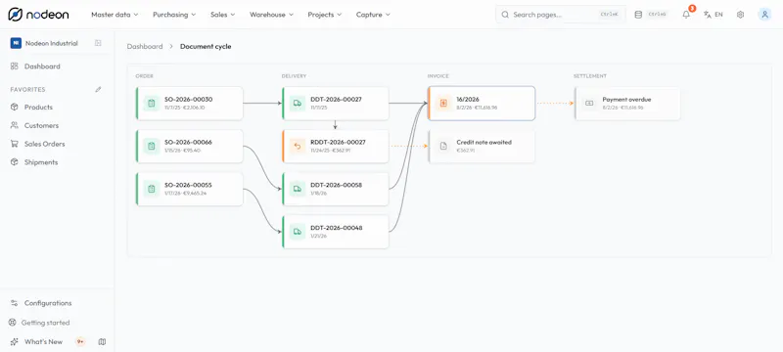Edit favorites with pencil icon
This screenshot has width=783, height=352.
pyautogui.click(x=99, y=90)
